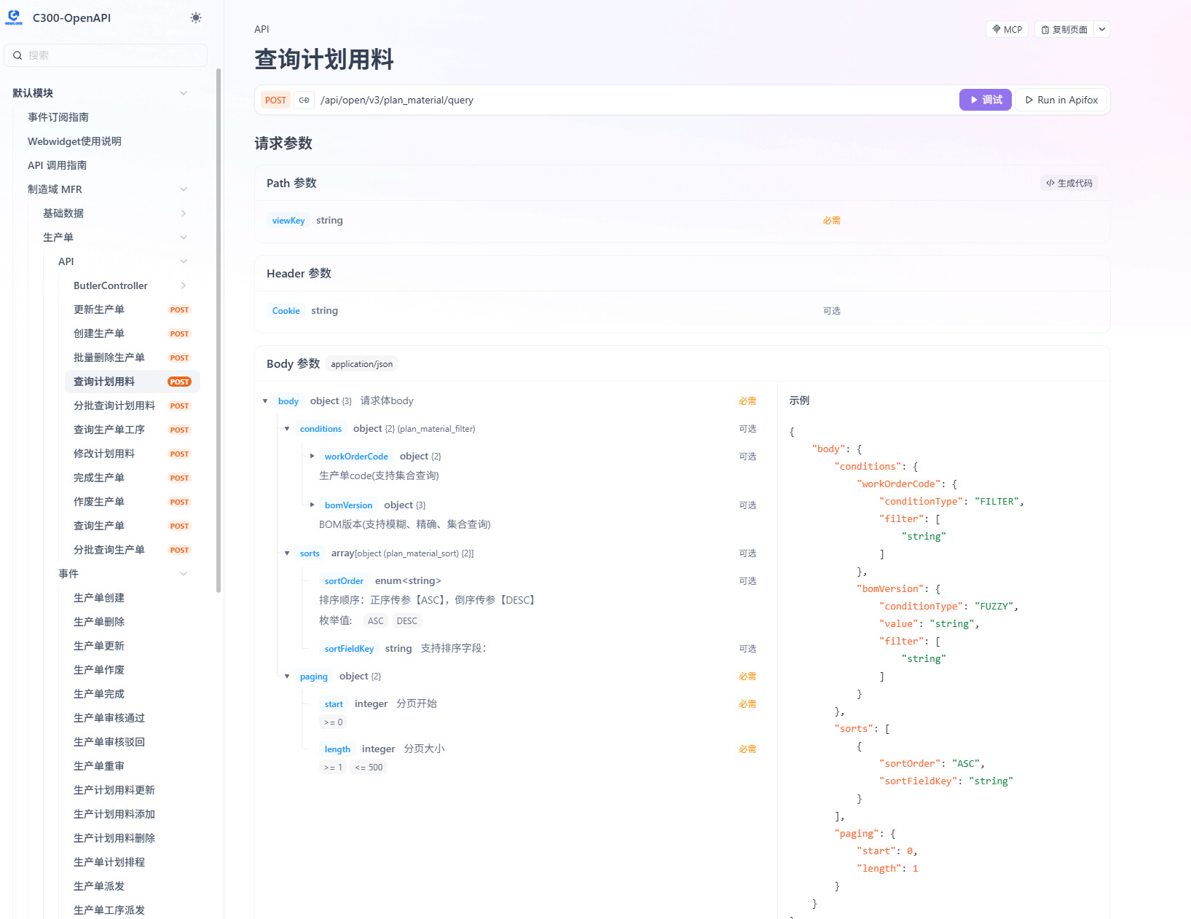Open Webwidget使用说明 page

click(74, 141)
